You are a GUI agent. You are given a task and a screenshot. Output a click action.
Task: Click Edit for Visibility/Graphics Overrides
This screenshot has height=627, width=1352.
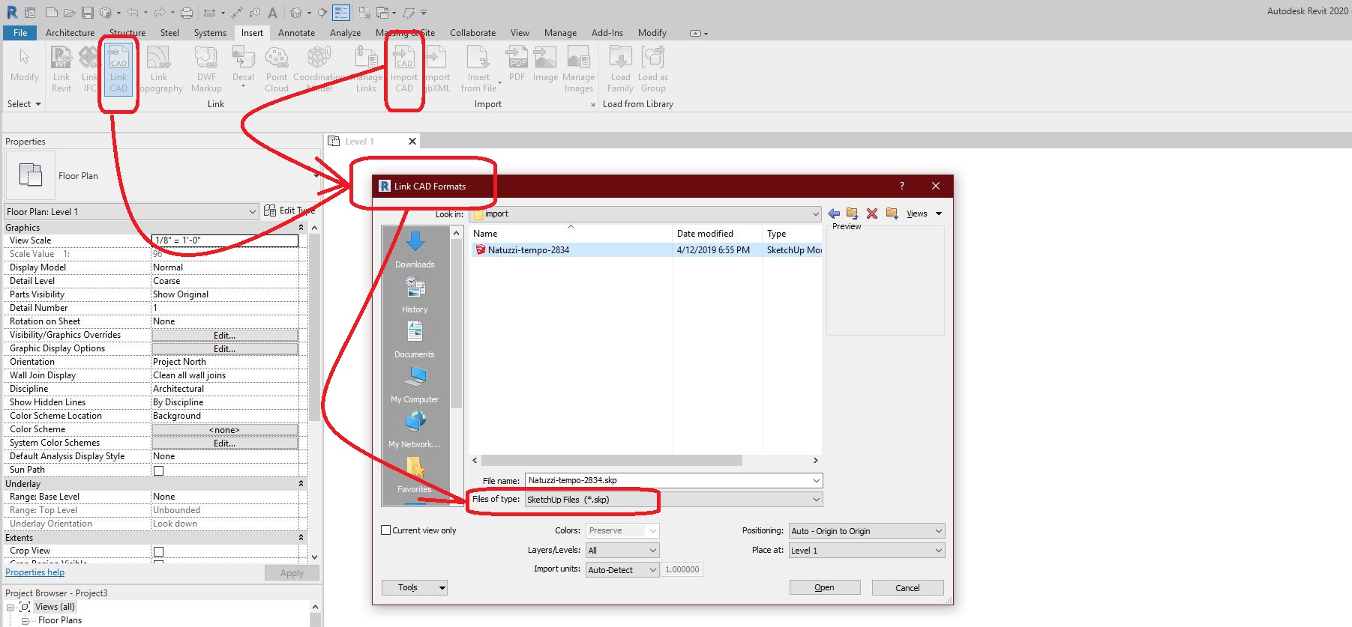click(225, 336)
